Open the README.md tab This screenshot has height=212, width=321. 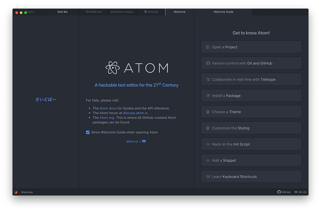tap(94, 12)
